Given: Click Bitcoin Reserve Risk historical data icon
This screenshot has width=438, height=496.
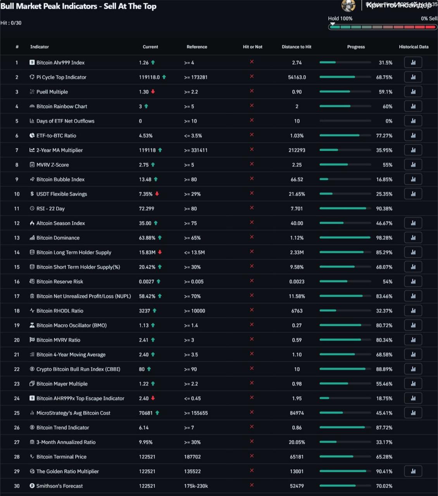Looking at the screenshot, I should point(413,281).
